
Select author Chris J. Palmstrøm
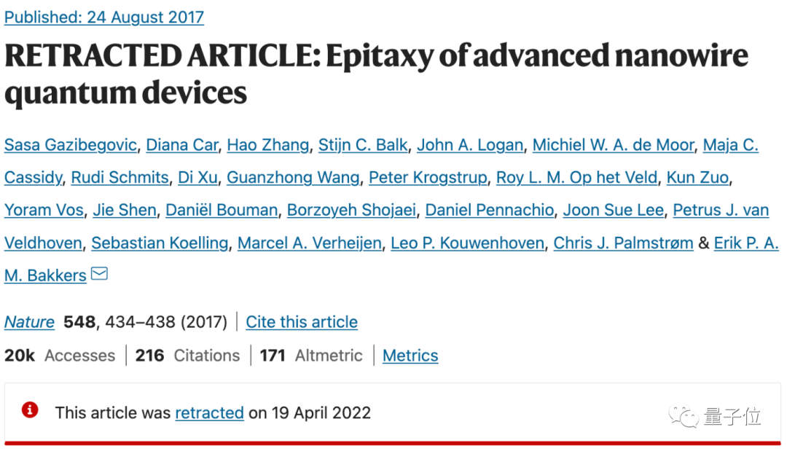(x=623, y=243)
